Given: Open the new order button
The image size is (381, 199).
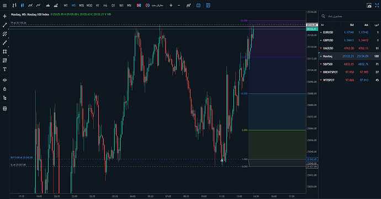Looking at the screenshot, I should pyautogui.click(x=154, y=6).
